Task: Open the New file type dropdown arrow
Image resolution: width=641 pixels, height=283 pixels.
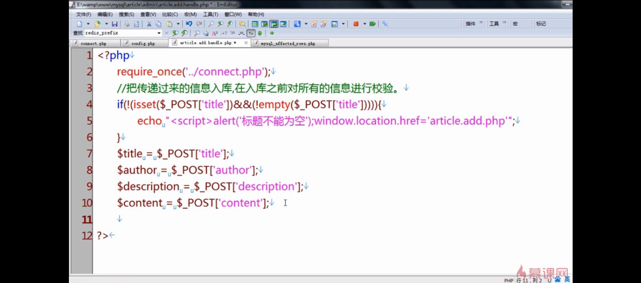Action: point(88,24)
